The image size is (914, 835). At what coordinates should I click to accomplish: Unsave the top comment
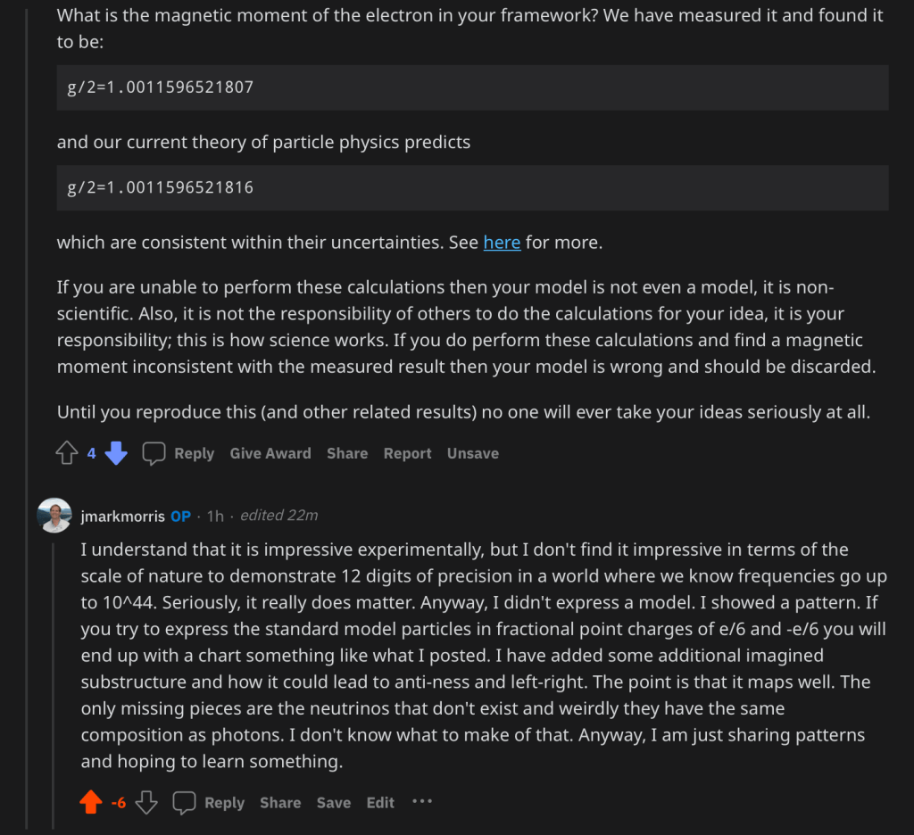(x=473, y=453)
